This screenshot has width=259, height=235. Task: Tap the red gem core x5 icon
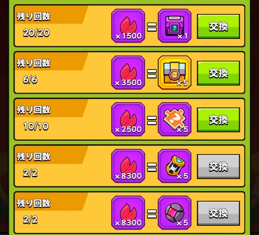175,213
